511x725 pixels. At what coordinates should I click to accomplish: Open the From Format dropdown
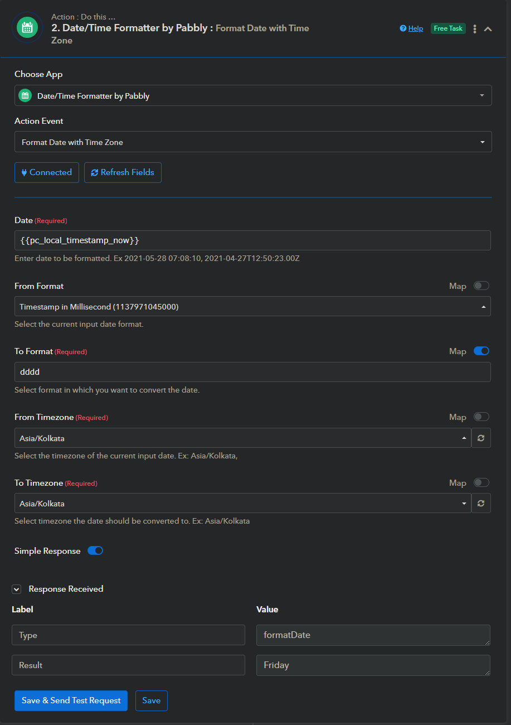pyautogui.click(x=252, y=306)
